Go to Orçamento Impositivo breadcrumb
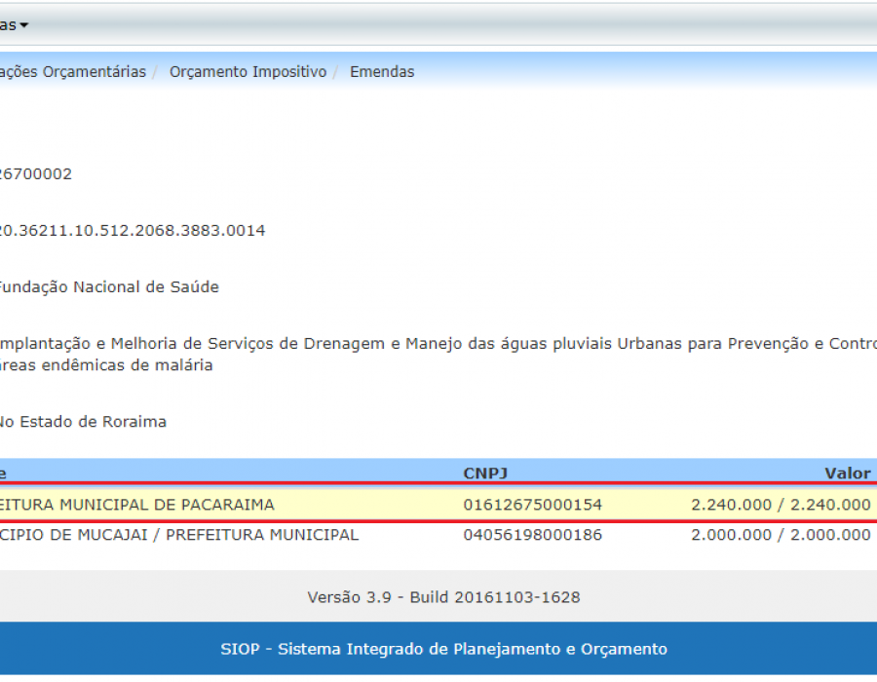 [248, 72]
